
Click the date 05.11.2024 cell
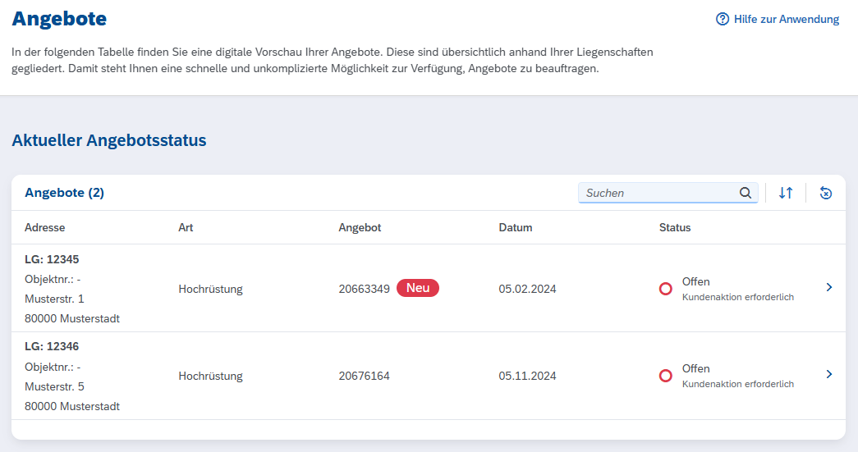click(x=527, y=376)
